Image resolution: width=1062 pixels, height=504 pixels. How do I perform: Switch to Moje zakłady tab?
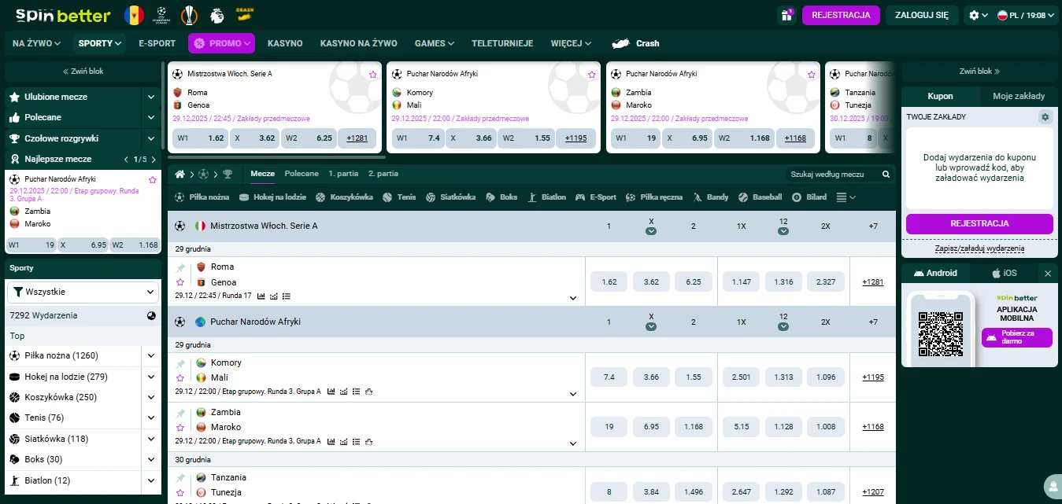(x=1019, y=96)
